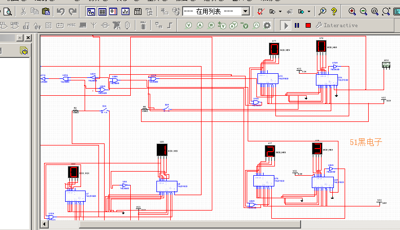This screenshot has height=230, width=400.
Task: Stop the simulation
Action: click(x=308, y=26)
